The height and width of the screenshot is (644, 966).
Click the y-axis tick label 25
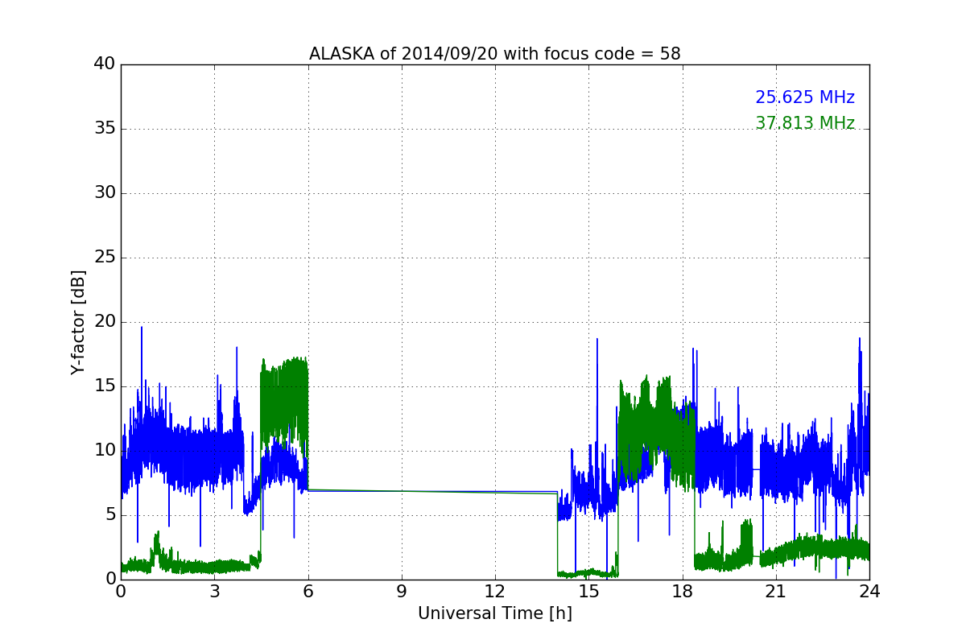(x=105, y=258)
